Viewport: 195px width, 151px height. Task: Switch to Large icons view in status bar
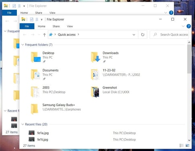(187, 145)
